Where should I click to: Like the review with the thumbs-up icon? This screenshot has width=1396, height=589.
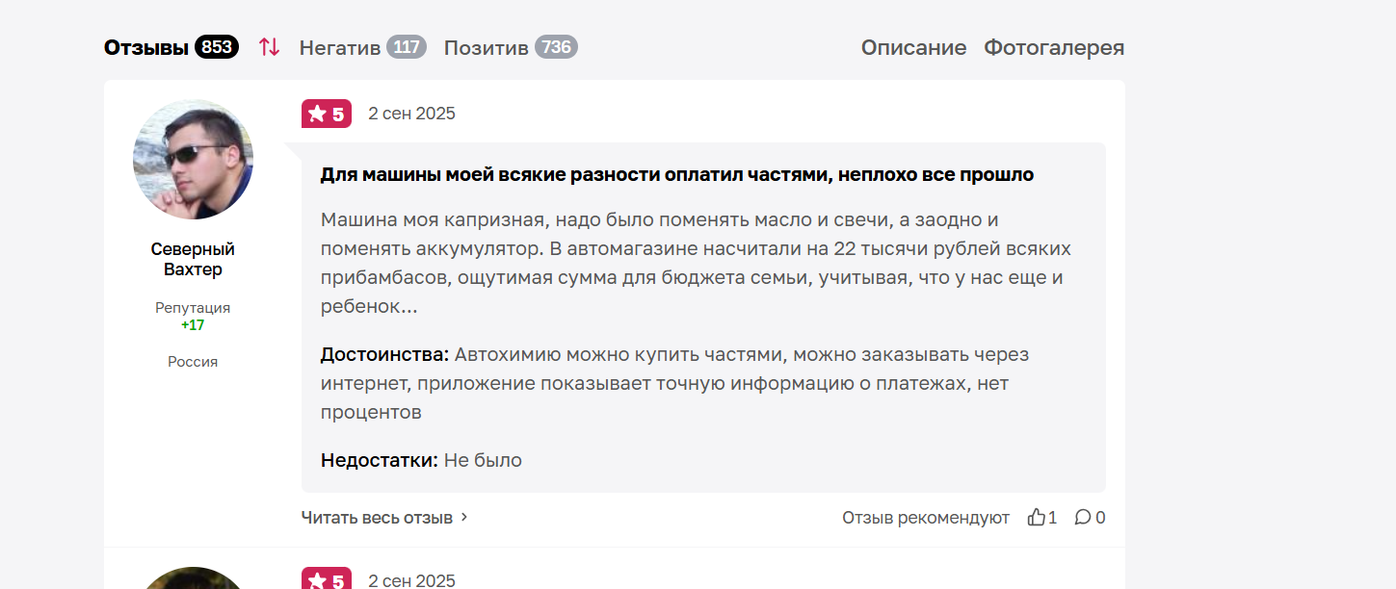[1037, 517]
